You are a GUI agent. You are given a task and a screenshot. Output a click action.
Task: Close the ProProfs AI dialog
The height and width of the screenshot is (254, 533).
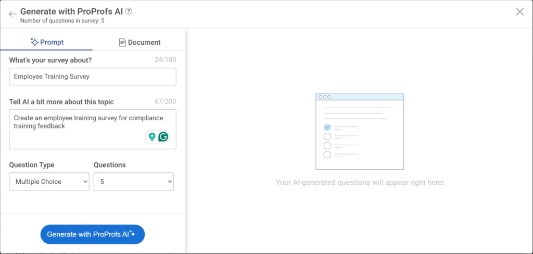[520, 12]
